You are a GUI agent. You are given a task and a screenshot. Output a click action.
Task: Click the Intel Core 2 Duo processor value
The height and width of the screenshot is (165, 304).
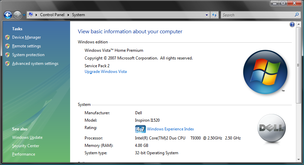coord(188,138)
